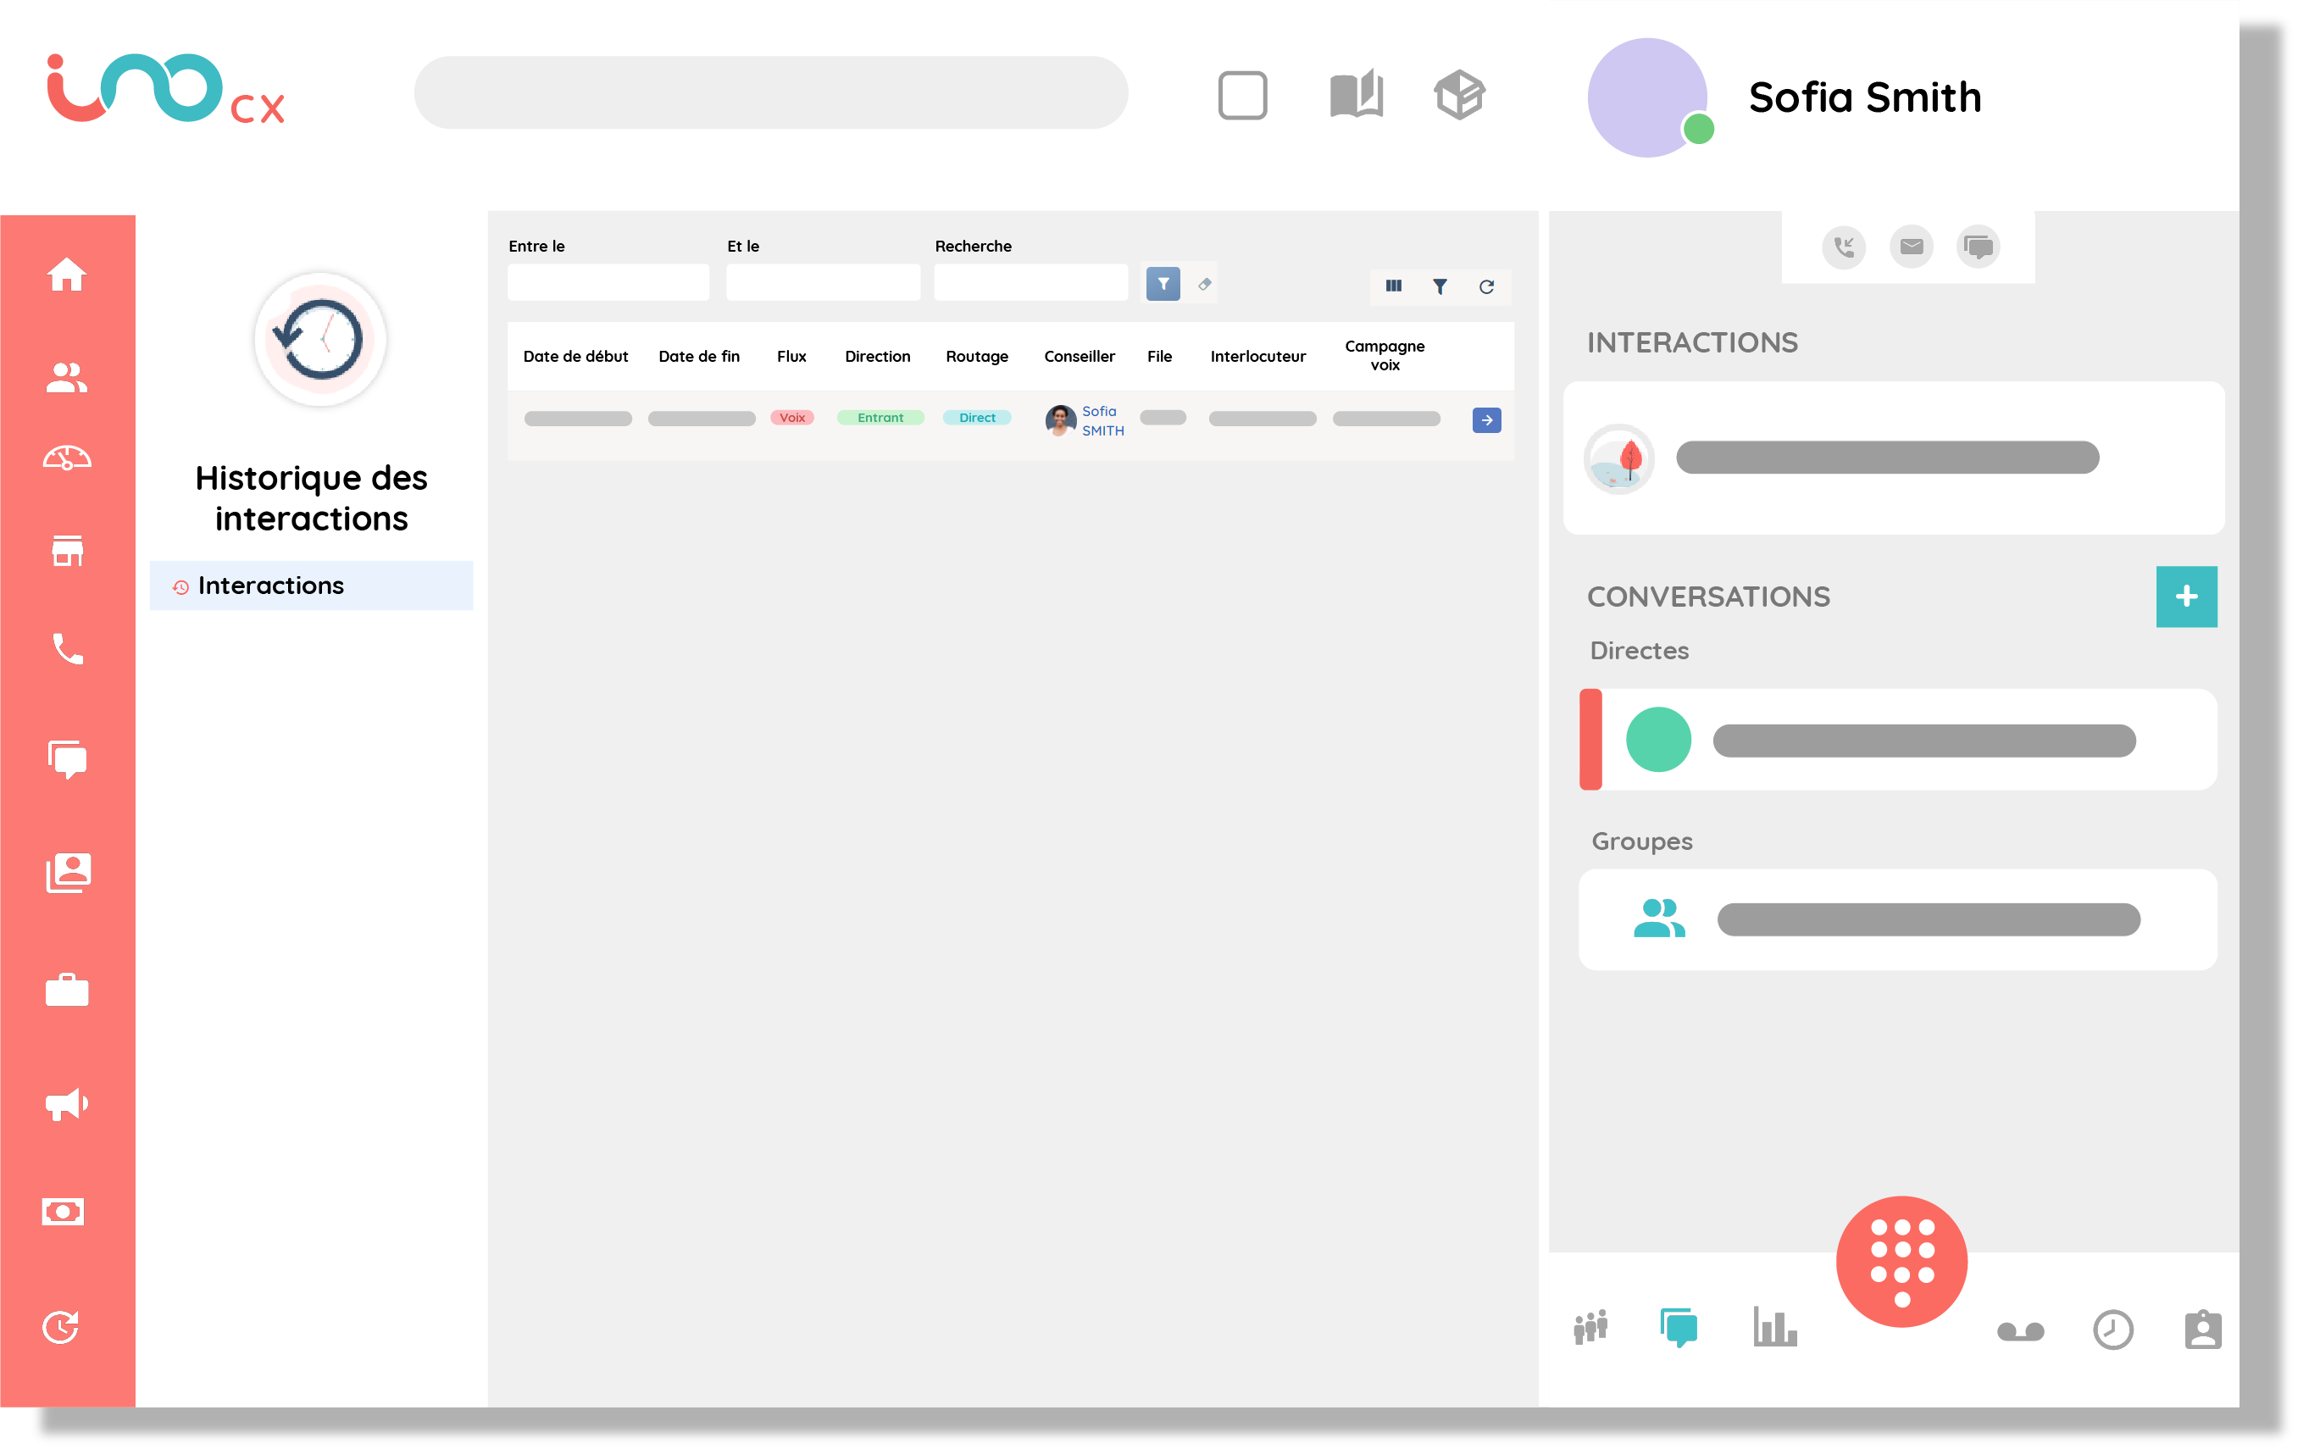Open the clock icon in bottom bar
Viewport: 2298px width, 1449px height.
[2112, 1330]
